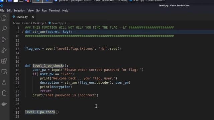Image resolution: width=214 pixels, height=120 pixels.
Task: Open the Extensions view icon
Action: (x=4, y=61)
